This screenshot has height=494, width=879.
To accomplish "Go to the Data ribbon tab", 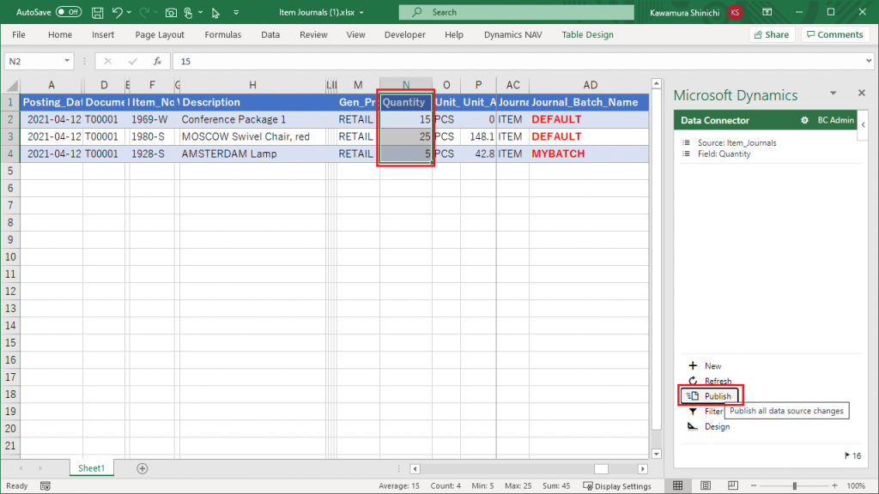I will (270, 34).
